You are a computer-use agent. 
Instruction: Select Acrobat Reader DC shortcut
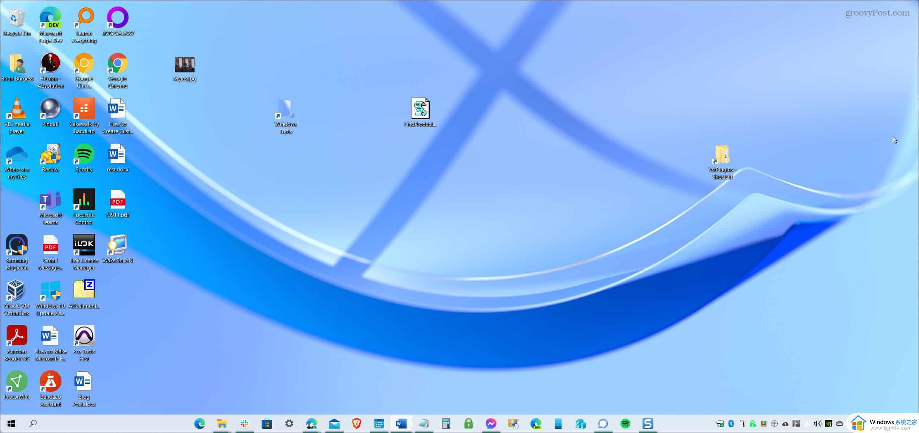(17, 344)
